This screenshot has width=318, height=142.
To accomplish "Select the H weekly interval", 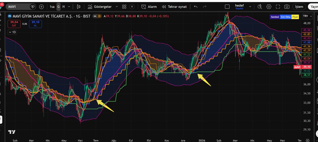I will pyautogui.click(x=63, y=7).
